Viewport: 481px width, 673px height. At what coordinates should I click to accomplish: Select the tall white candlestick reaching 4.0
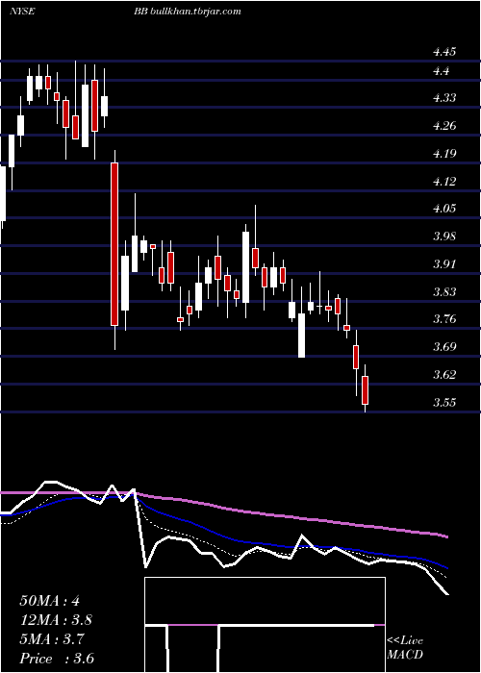click(x=245, y=267)
